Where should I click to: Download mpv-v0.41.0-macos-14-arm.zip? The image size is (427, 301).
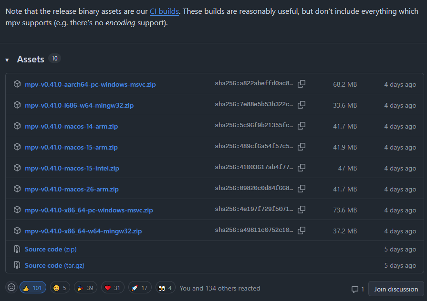(x=72, y=126)
